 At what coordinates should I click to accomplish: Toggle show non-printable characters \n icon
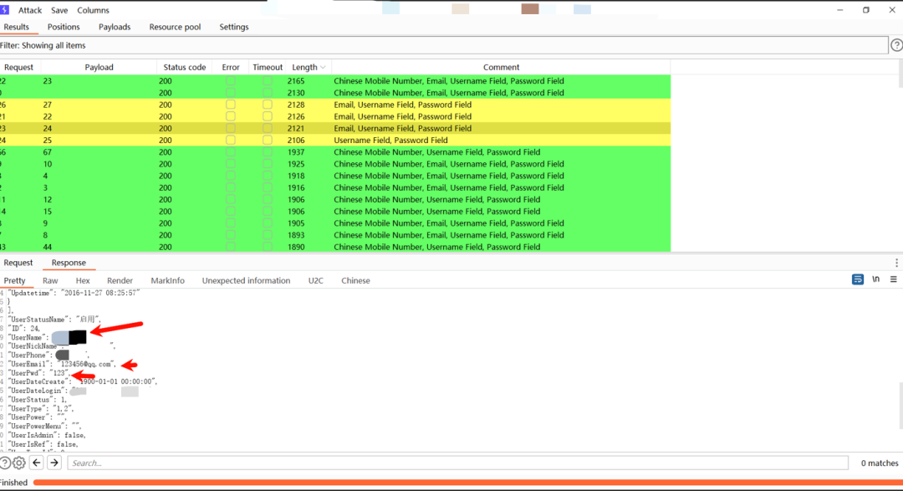pos(875,279)
